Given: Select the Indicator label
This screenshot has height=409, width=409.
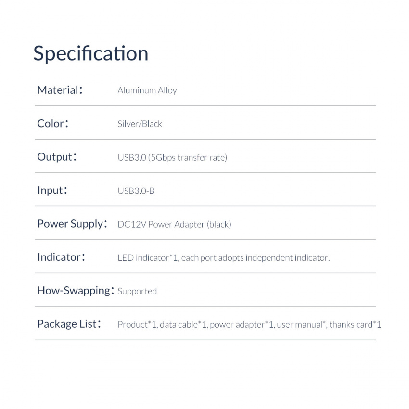Looking at the screenshot, I should point(61,257).
